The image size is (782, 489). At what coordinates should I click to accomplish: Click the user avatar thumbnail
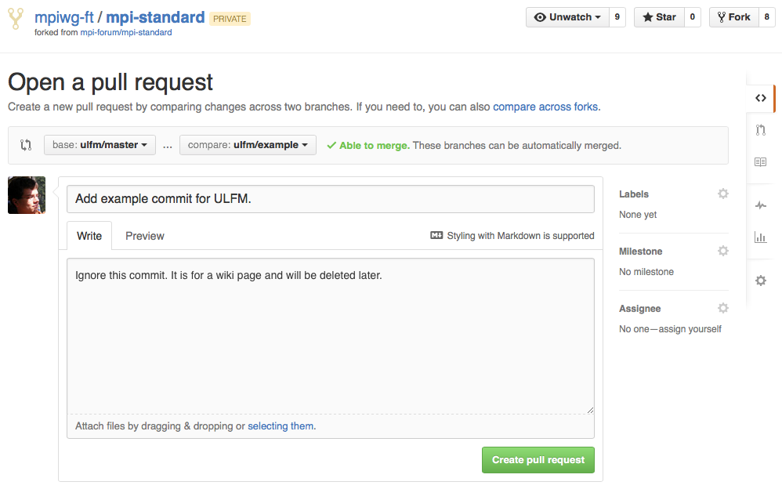[27, 195]
